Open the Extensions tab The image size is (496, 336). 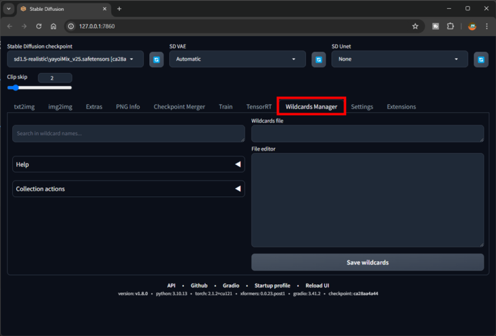(401, 107)
